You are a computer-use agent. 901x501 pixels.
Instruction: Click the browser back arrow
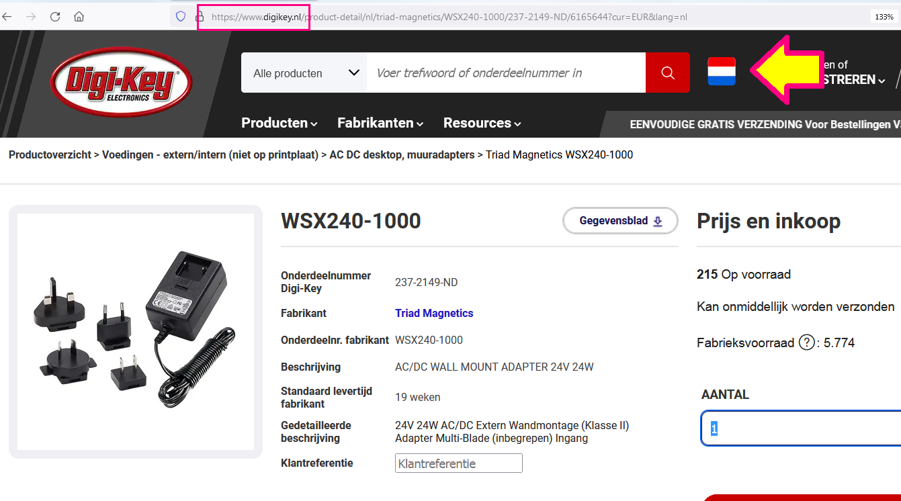7,17
